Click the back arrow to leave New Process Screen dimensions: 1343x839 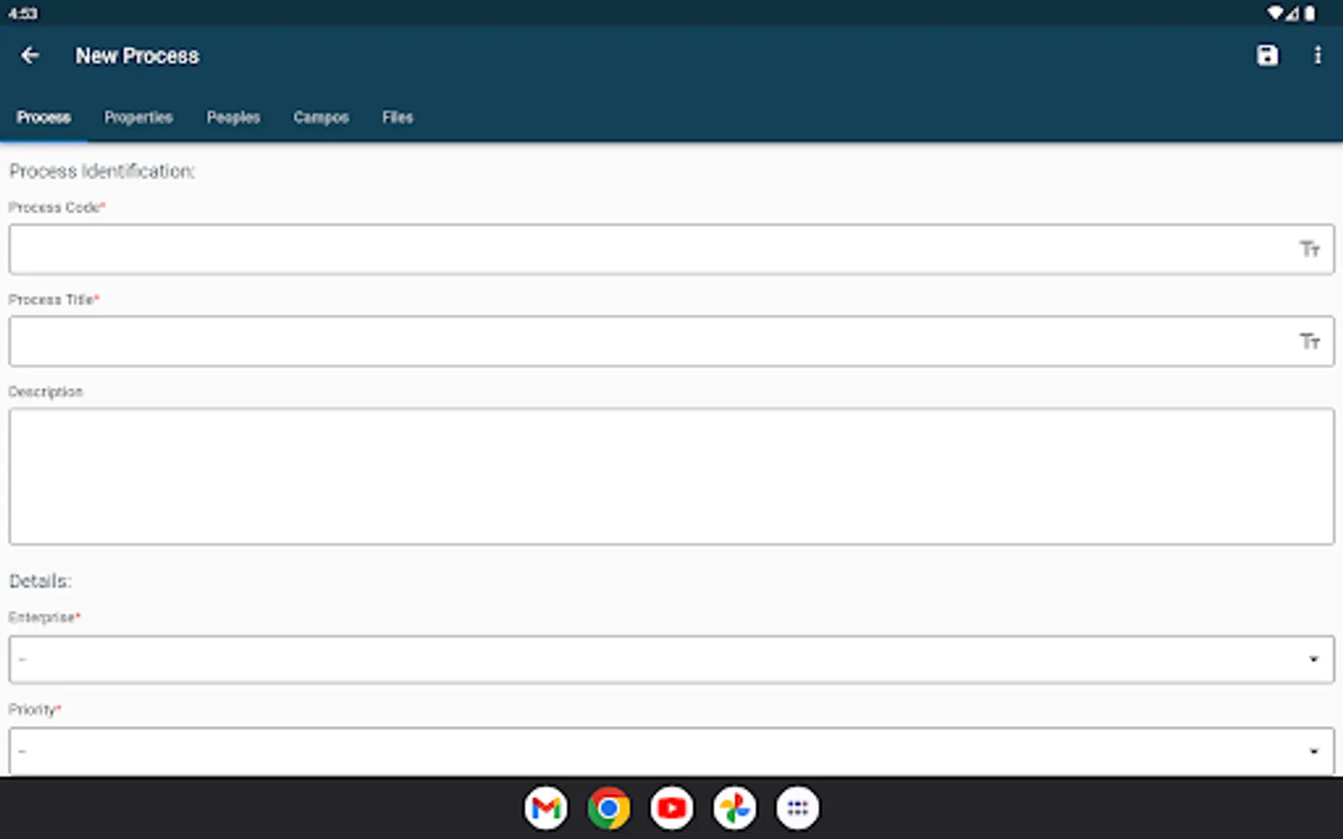pyautogui.click(x=30, y=56)
